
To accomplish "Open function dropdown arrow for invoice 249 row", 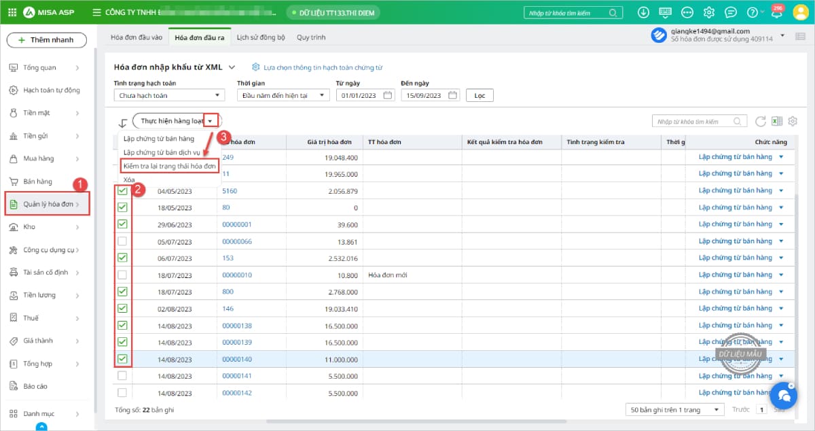I will pyautogui.click(x=781, y=157).
